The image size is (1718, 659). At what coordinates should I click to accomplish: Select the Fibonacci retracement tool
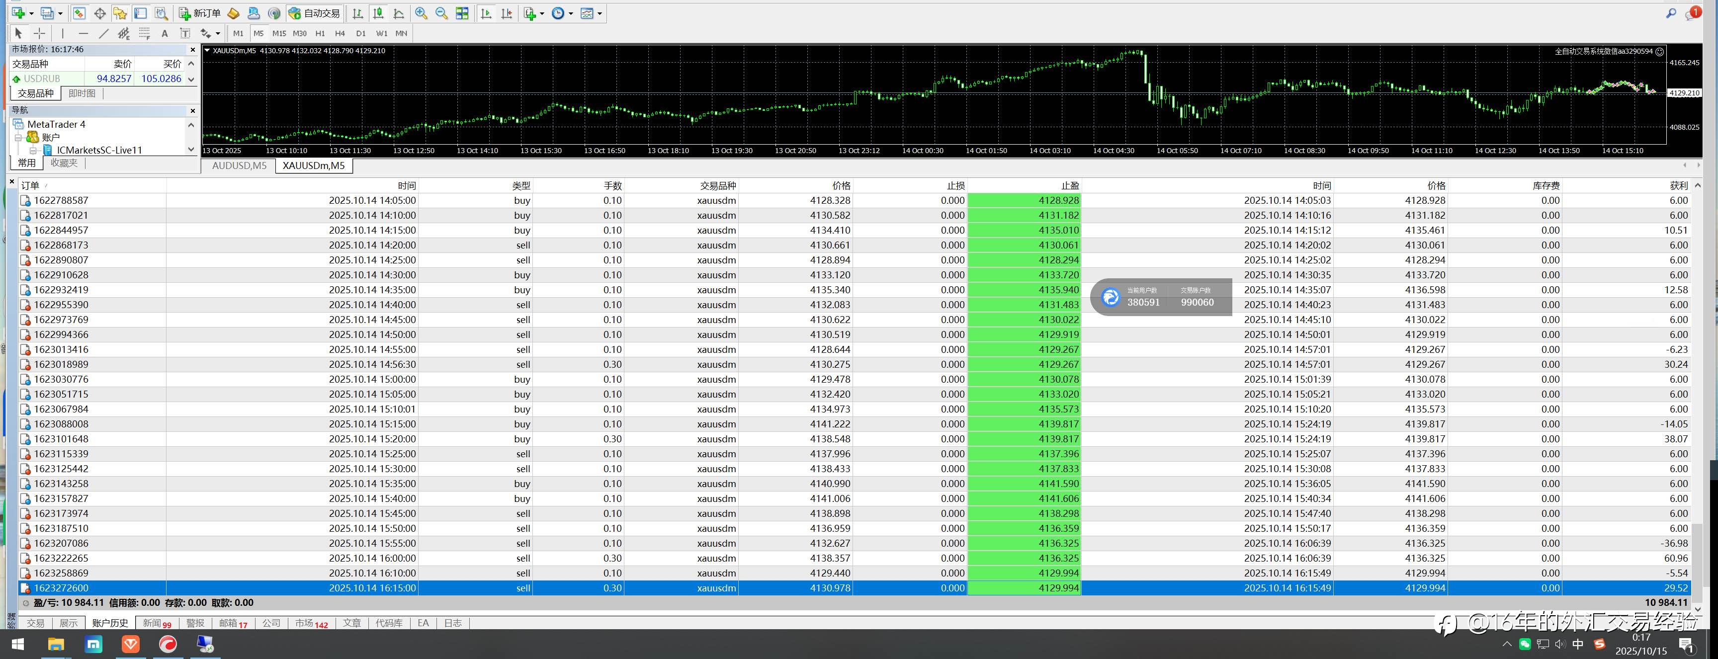tap(144, 33)
